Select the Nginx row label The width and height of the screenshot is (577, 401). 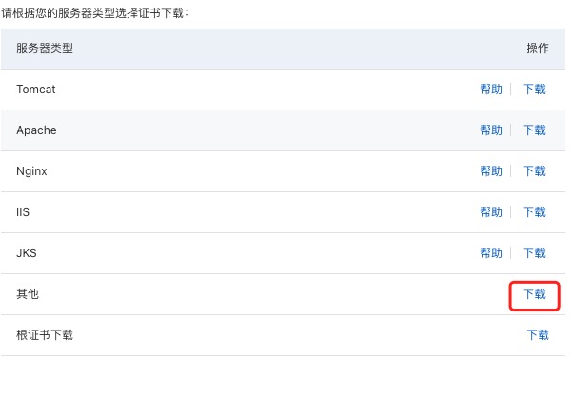[x=31, y=171]
